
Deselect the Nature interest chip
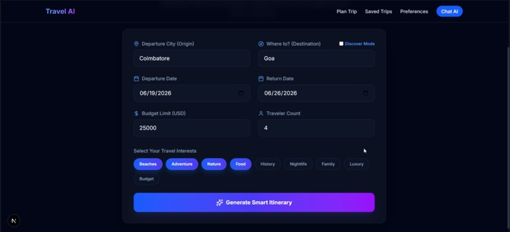click(x=214, y=164)
